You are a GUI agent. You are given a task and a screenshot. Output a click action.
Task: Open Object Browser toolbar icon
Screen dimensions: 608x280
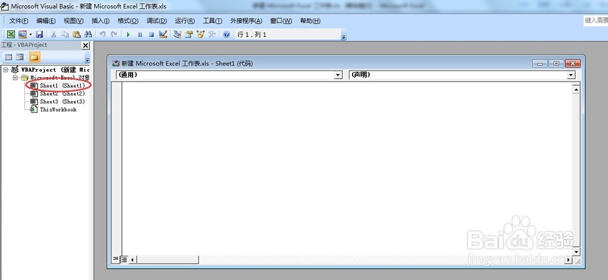point(200,35)
